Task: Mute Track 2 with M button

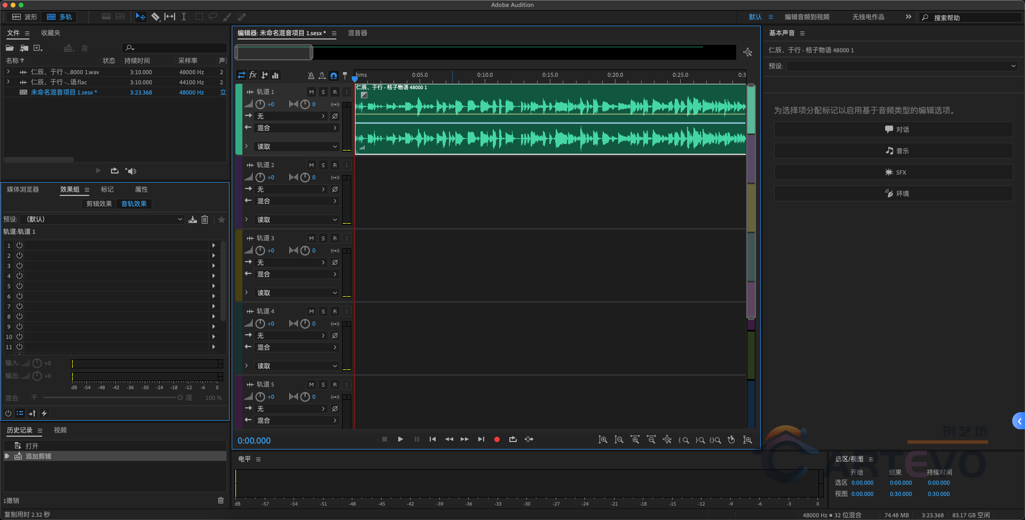Action: click(311, 165)
